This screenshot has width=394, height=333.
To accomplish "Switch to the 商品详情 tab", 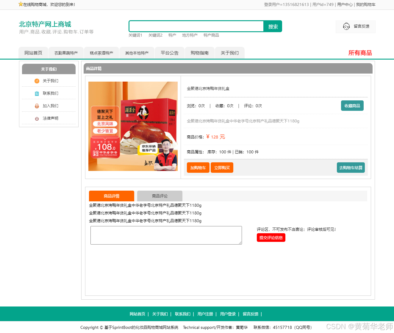I will coord(112,196).
